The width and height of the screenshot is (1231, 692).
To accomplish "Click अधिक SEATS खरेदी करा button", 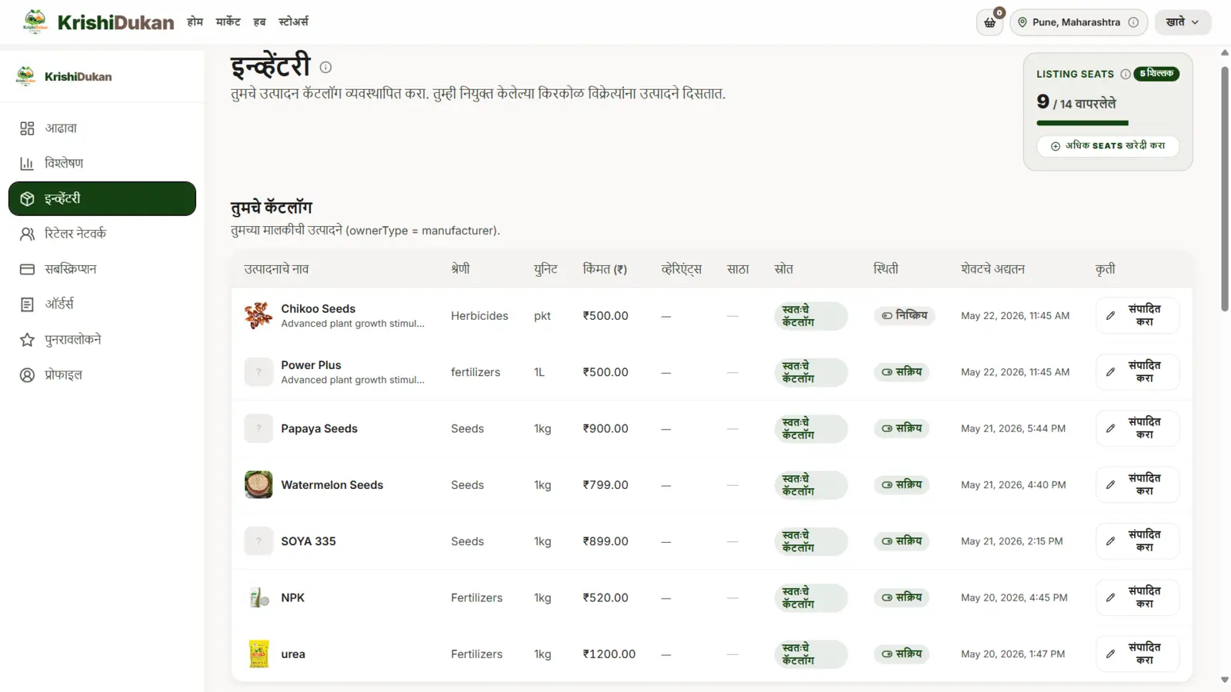I will (1108, 146).
